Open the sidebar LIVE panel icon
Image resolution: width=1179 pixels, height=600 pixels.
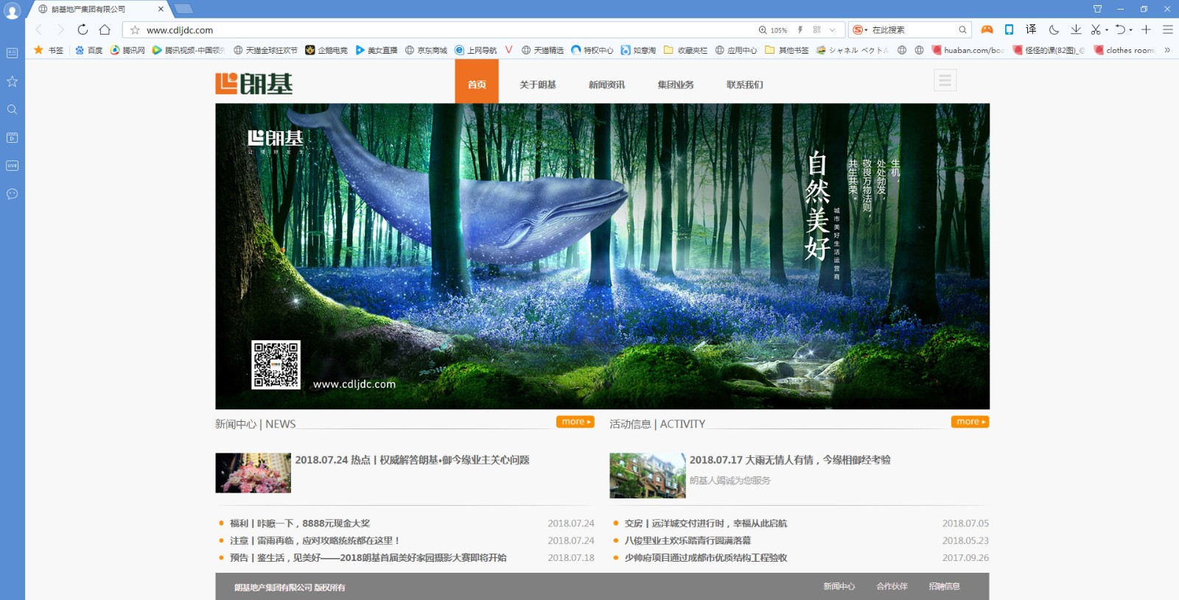click(x=12, y=166)
